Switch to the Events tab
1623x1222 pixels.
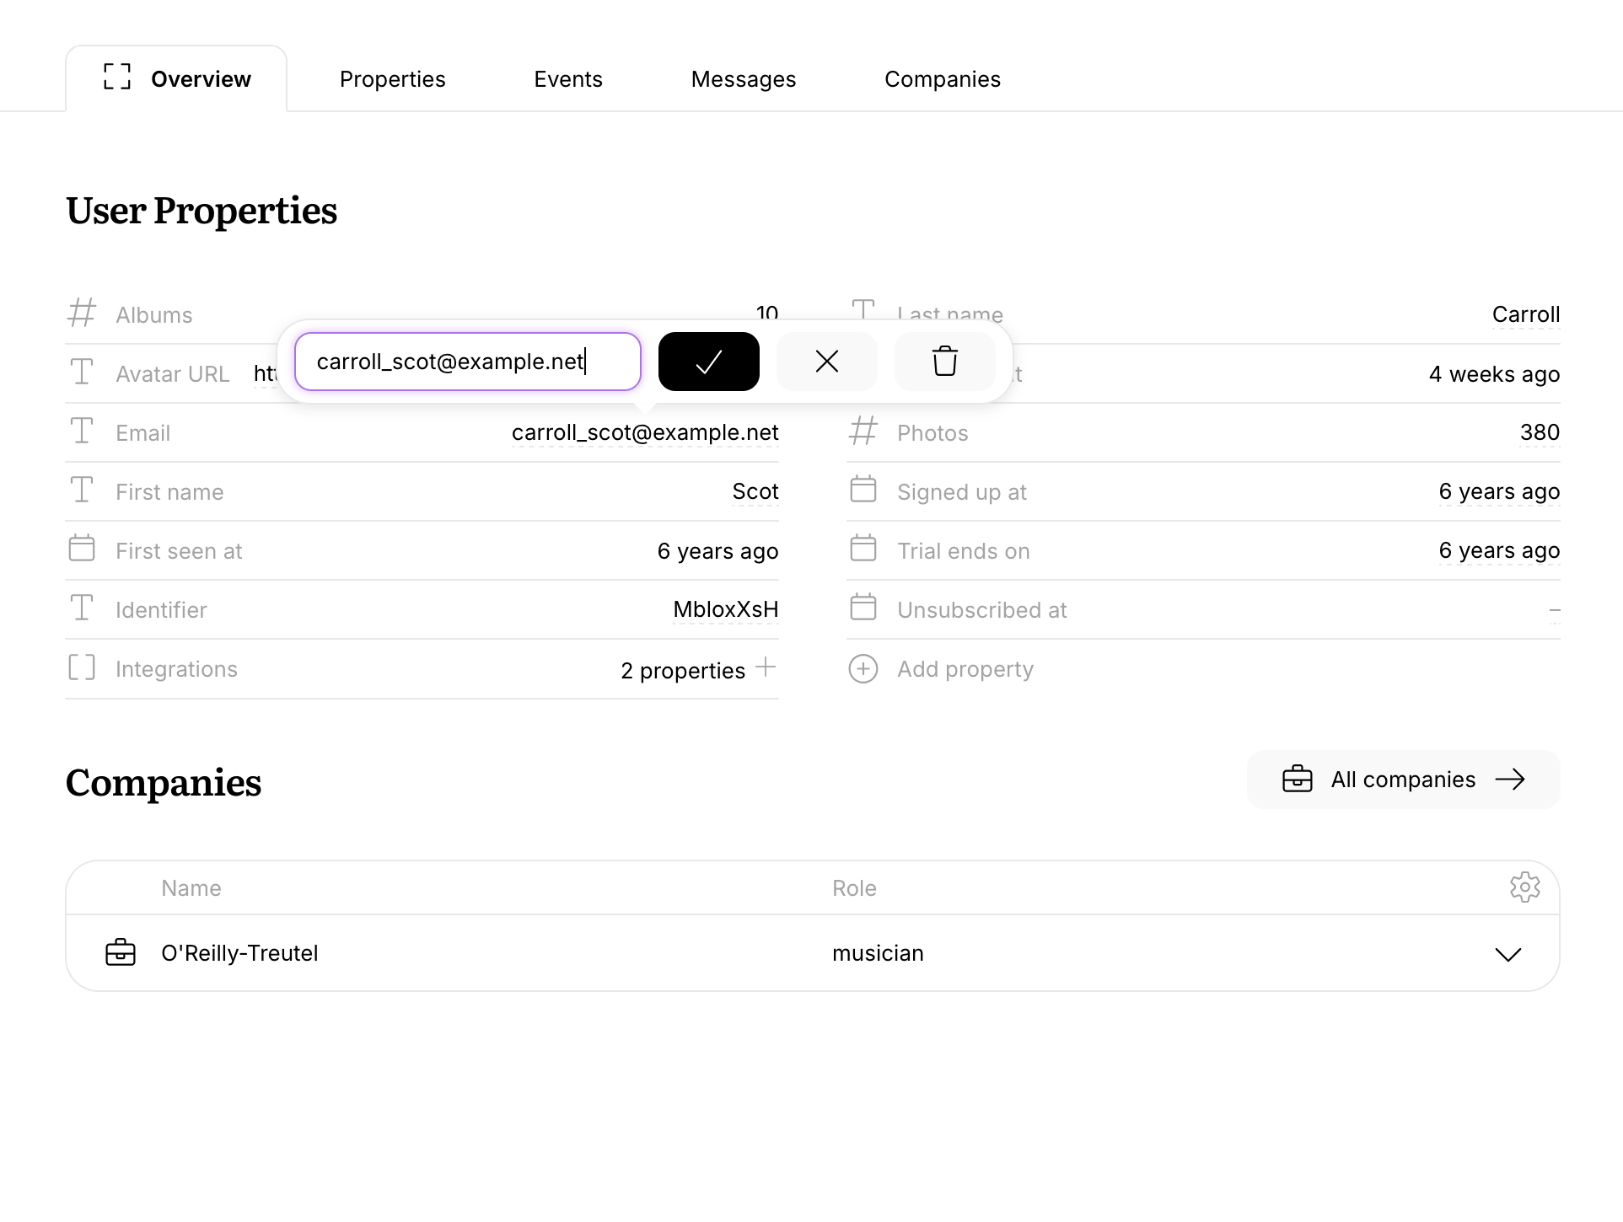[x=568, y=79]
